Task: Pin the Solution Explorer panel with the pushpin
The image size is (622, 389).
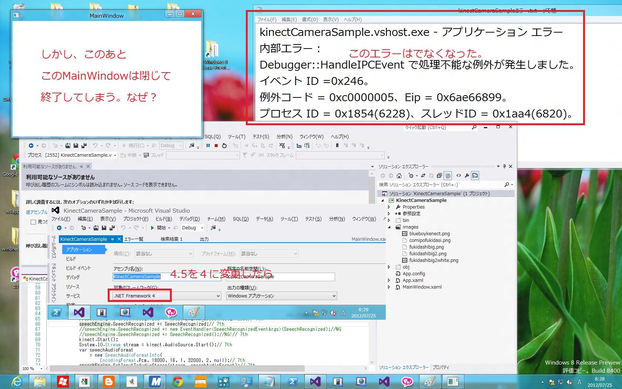Action: [504, 166]
